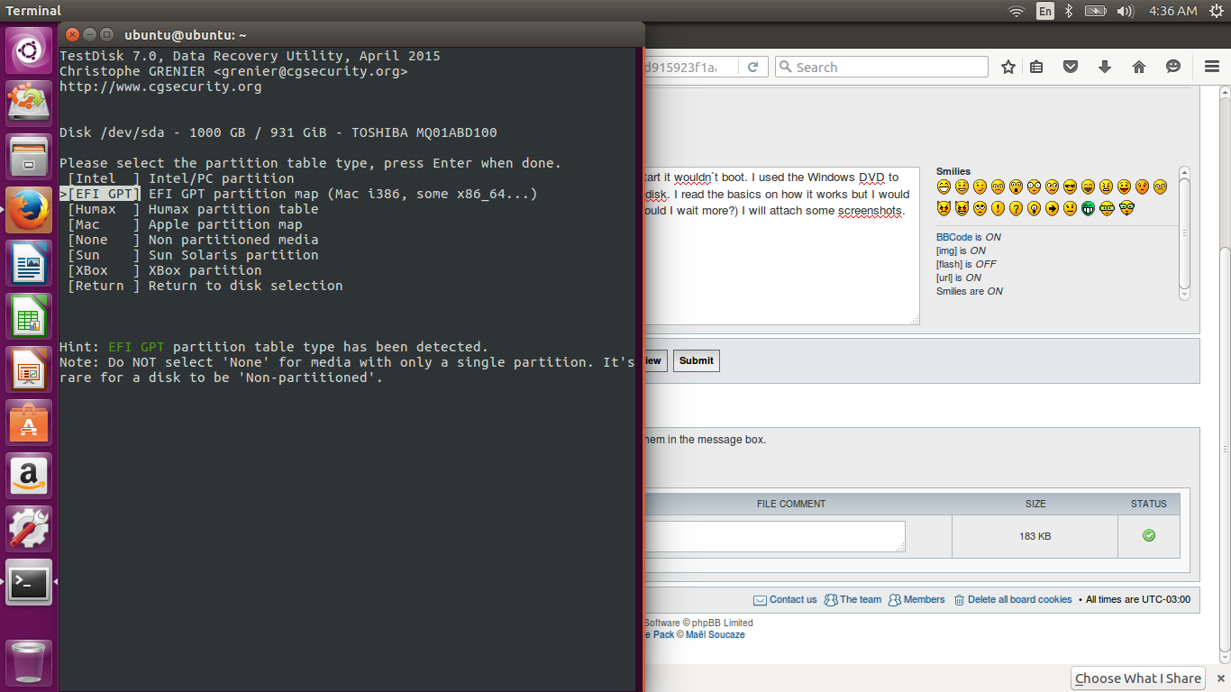This screenshot has width=1231, height=692.
Task: Open Amazon launcher icon
Action: (29, 475)
